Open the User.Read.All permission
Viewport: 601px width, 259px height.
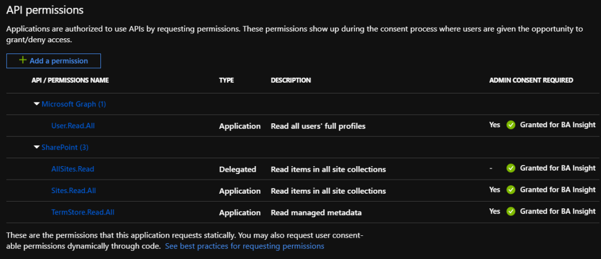point(73,126)
